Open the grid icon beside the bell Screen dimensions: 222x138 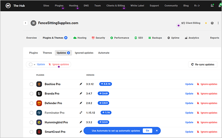pyautogui.click(x=212, y=6)
